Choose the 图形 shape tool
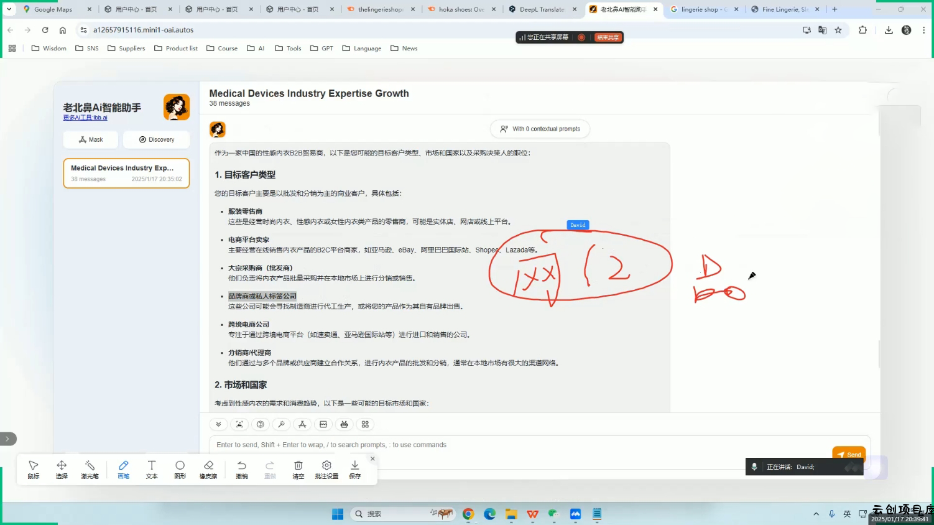 tap(180, 469)
